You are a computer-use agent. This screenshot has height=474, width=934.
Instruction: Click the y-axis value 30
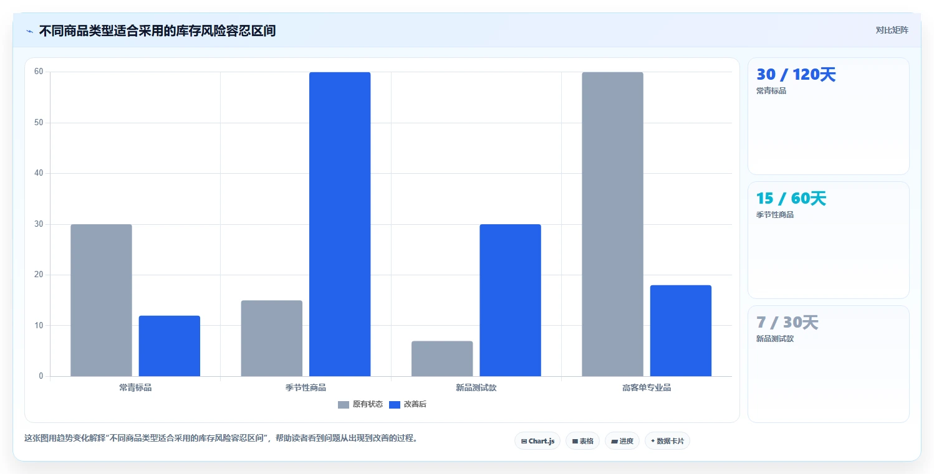point(39,224)
